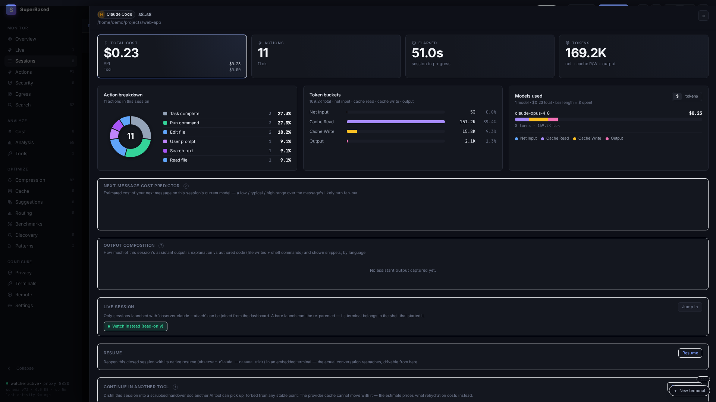Click the Run command green legend swatch
This screenshot has height=402, width=716.
(165, 123)
